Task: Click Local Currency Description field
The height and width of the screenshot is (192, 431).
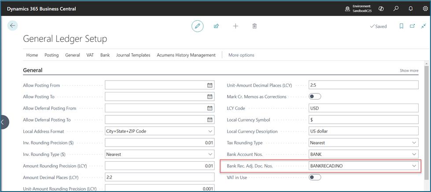Action: pos(364,131)
